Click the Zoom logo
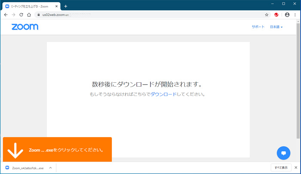 point(25,27)
